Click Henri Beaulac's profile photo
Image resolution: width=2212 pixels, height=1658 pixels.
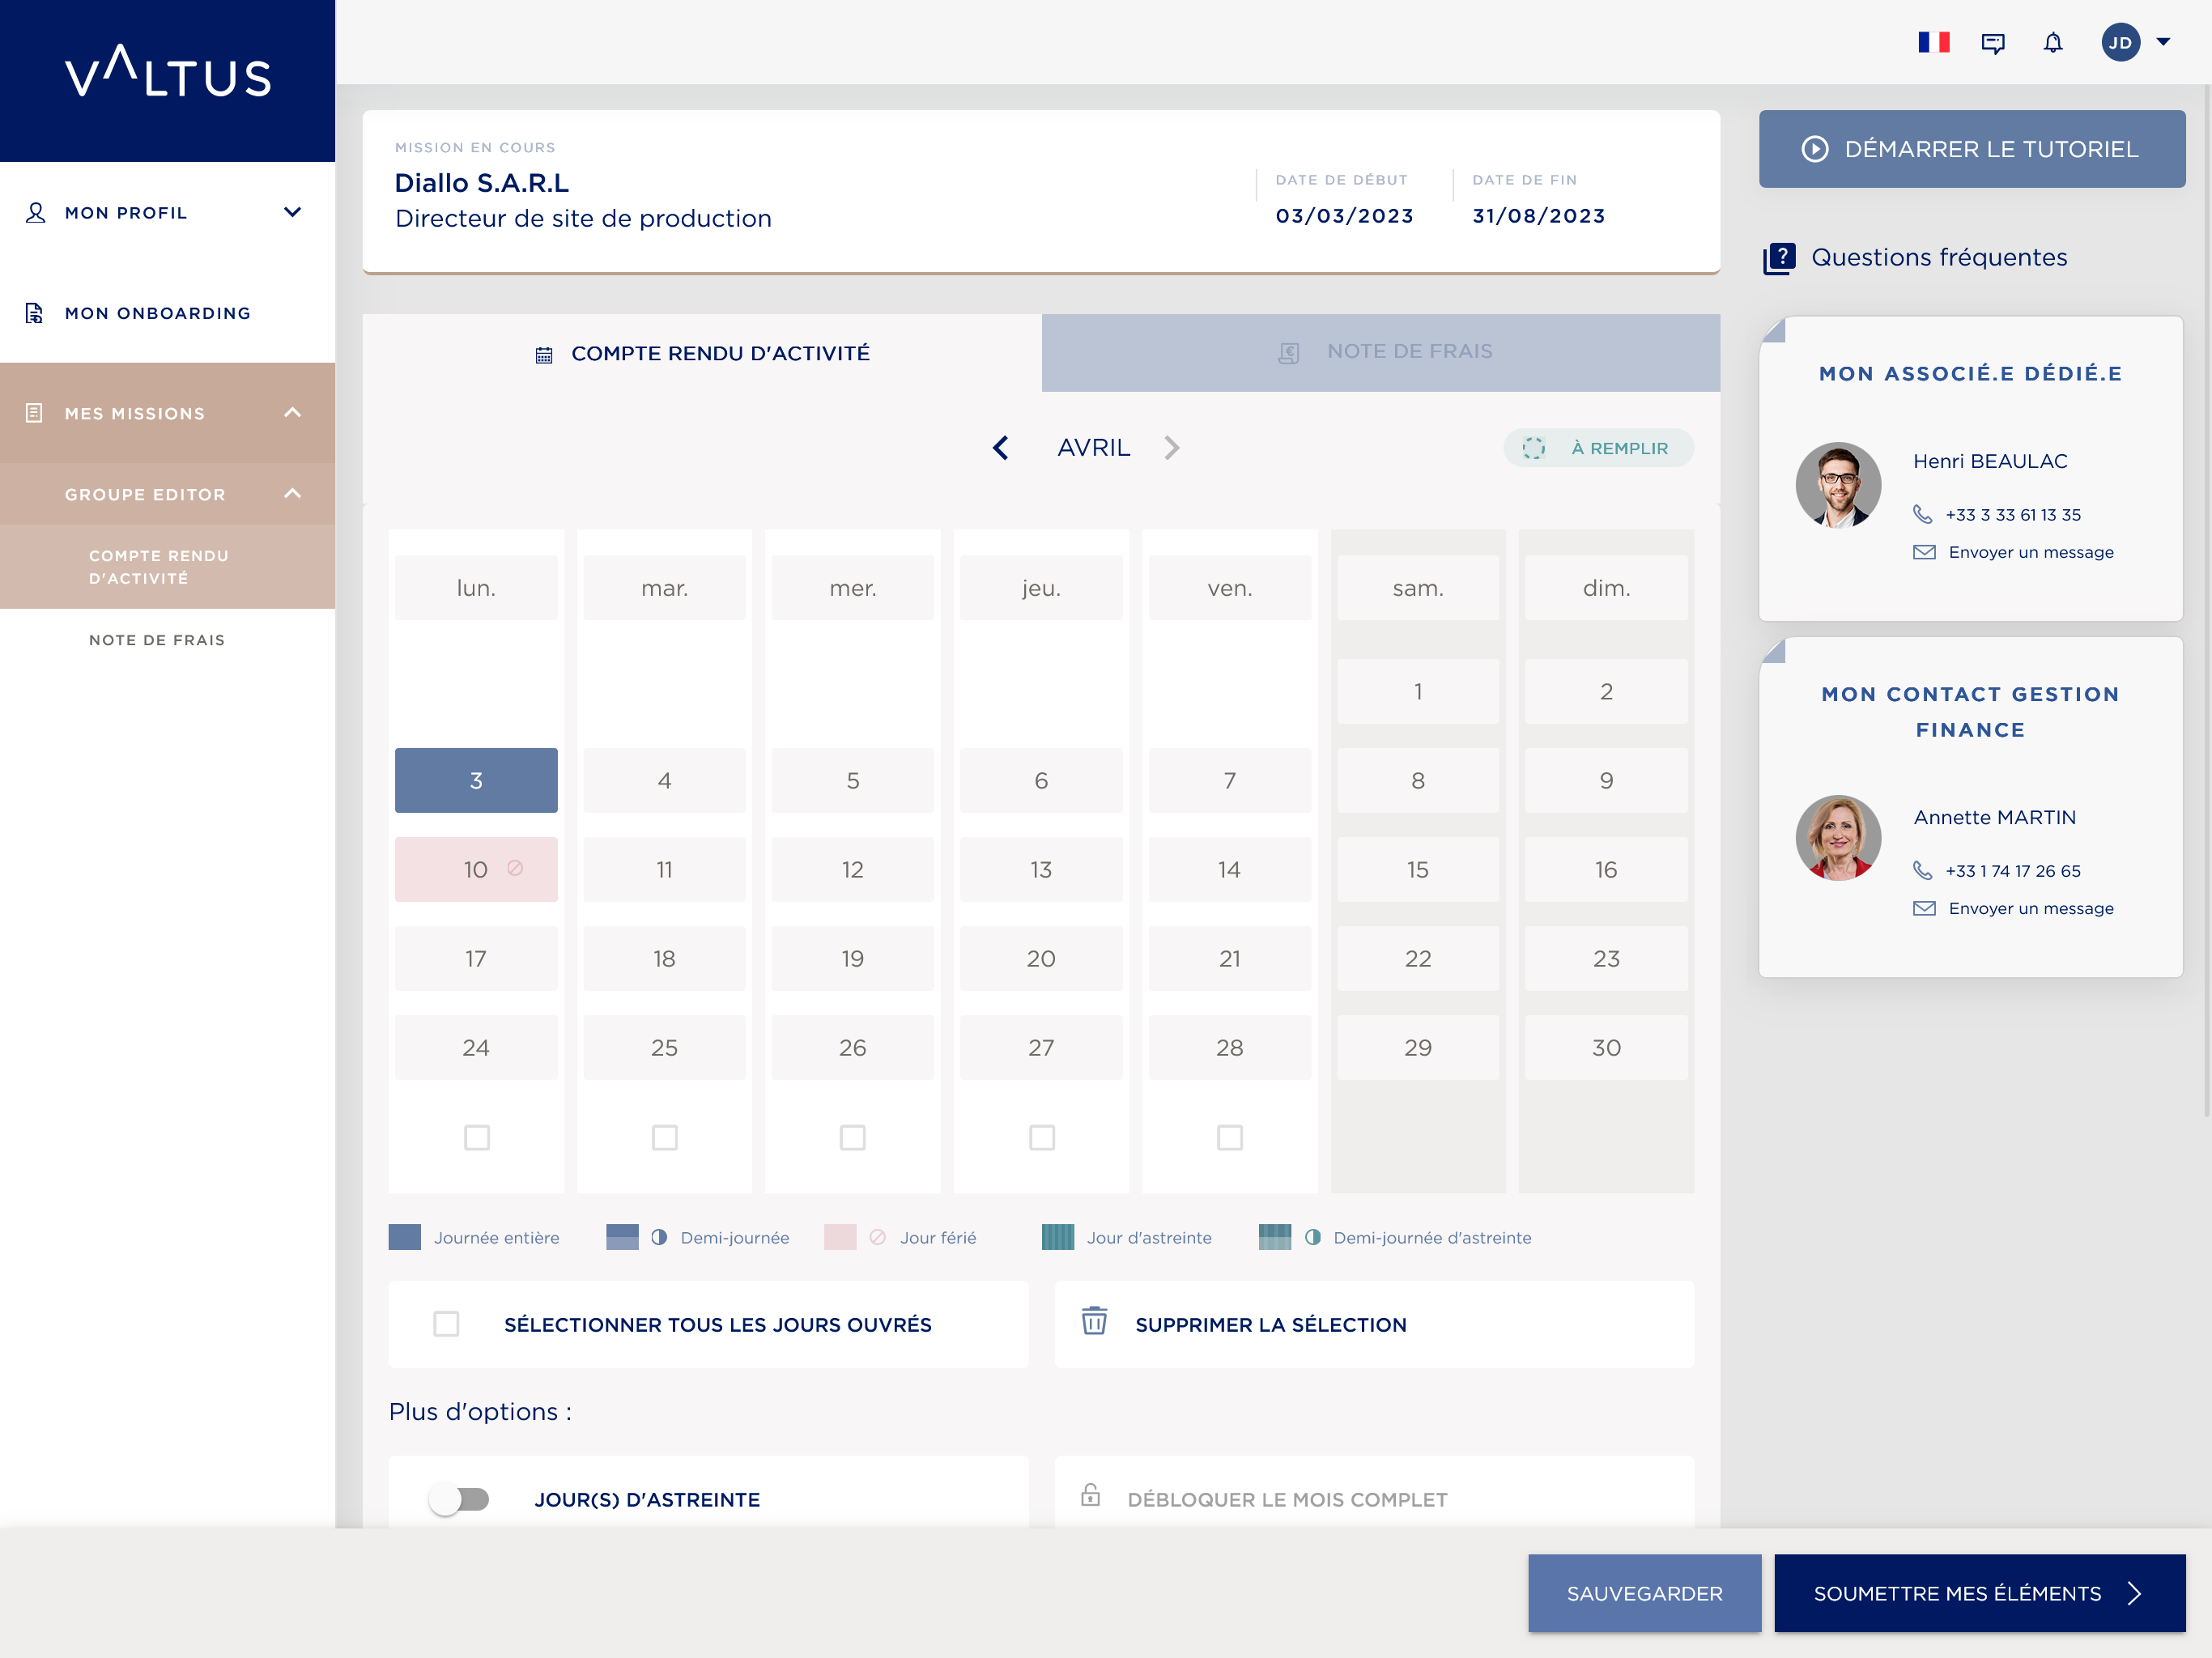pos(1838,485)
